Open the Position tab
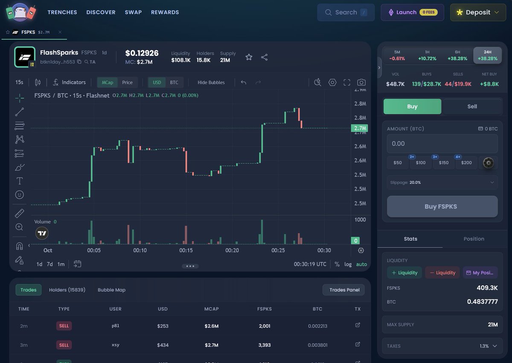The height and width of the screenshot is (363, 512). click(x=474, y=239)
